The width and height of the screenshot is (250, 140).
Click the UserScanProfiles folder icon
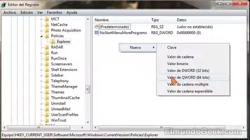[47, 115]
